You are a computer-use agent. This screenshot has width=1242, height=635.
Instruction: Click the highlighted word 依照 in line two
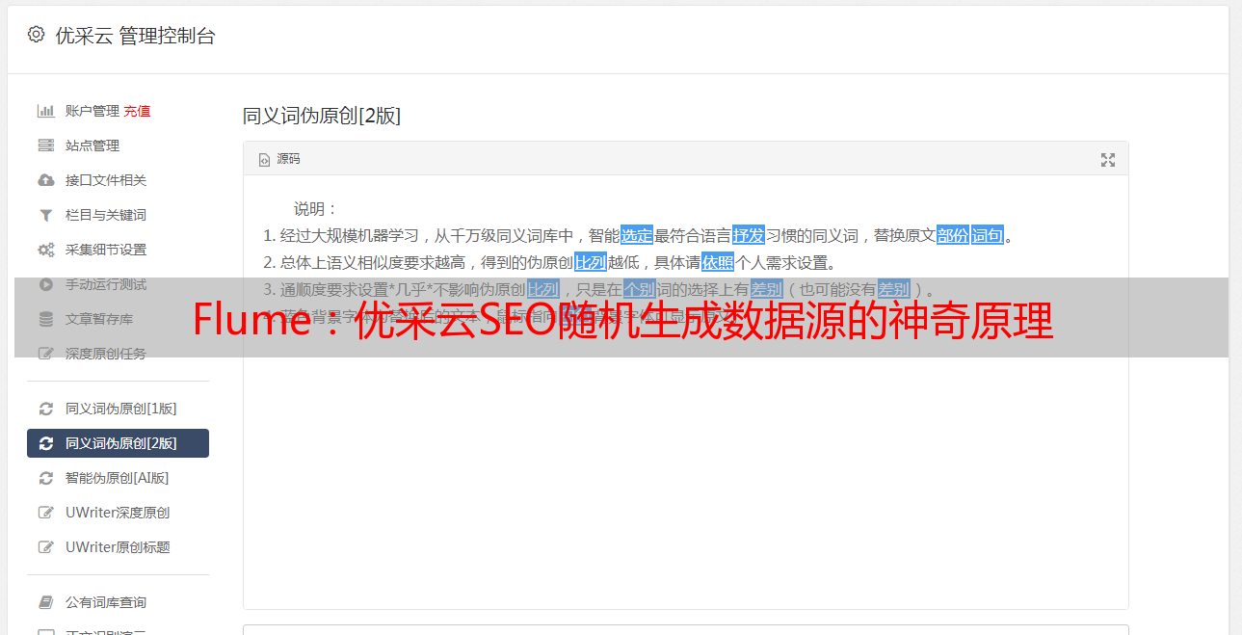(718, 262)
